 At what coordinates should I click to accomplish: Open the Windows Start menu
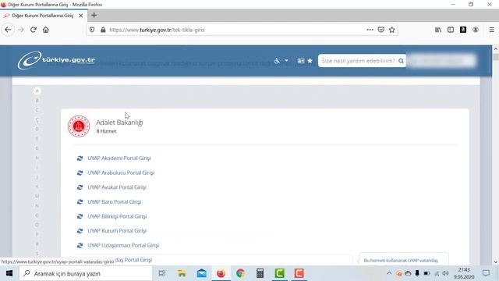pyautogui.click(x=9, y=273)
